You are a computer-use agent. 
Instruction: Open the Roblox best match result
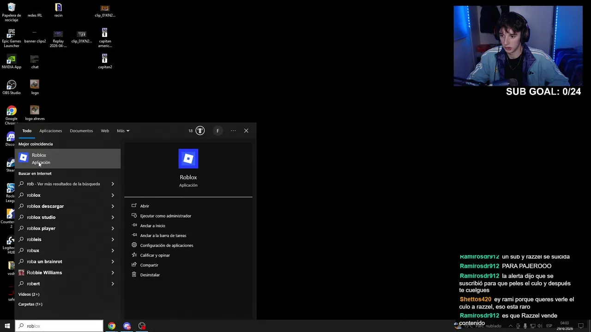[68, 159]
